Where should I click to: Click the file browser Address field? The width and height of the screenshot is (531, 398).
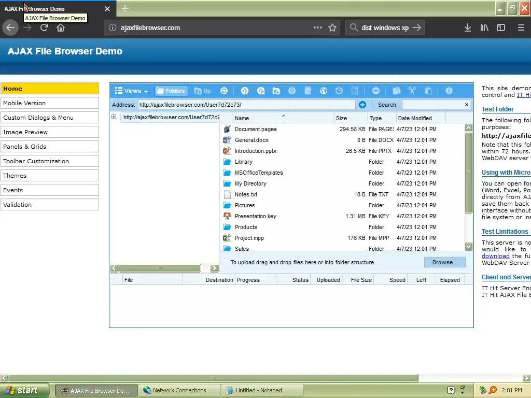coord(246,105)
